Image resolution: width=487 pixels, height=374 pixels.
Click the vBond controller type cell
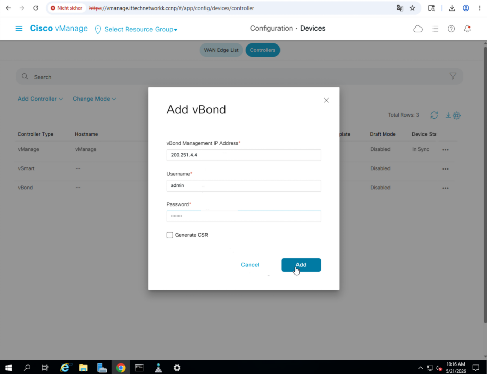pyautogui.click(x=25, y=188)
